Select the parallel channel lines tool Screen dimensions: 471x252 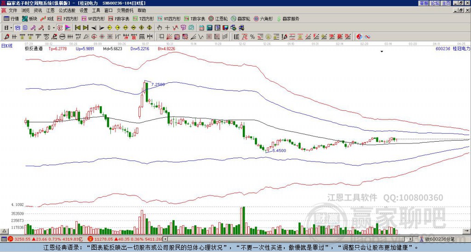click(x=224, y=37)
